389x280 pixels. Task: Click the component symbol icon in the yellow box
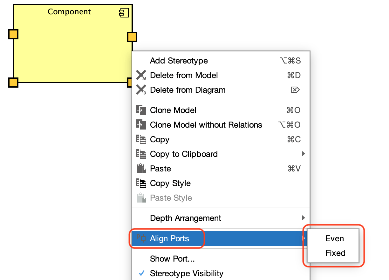124,13
